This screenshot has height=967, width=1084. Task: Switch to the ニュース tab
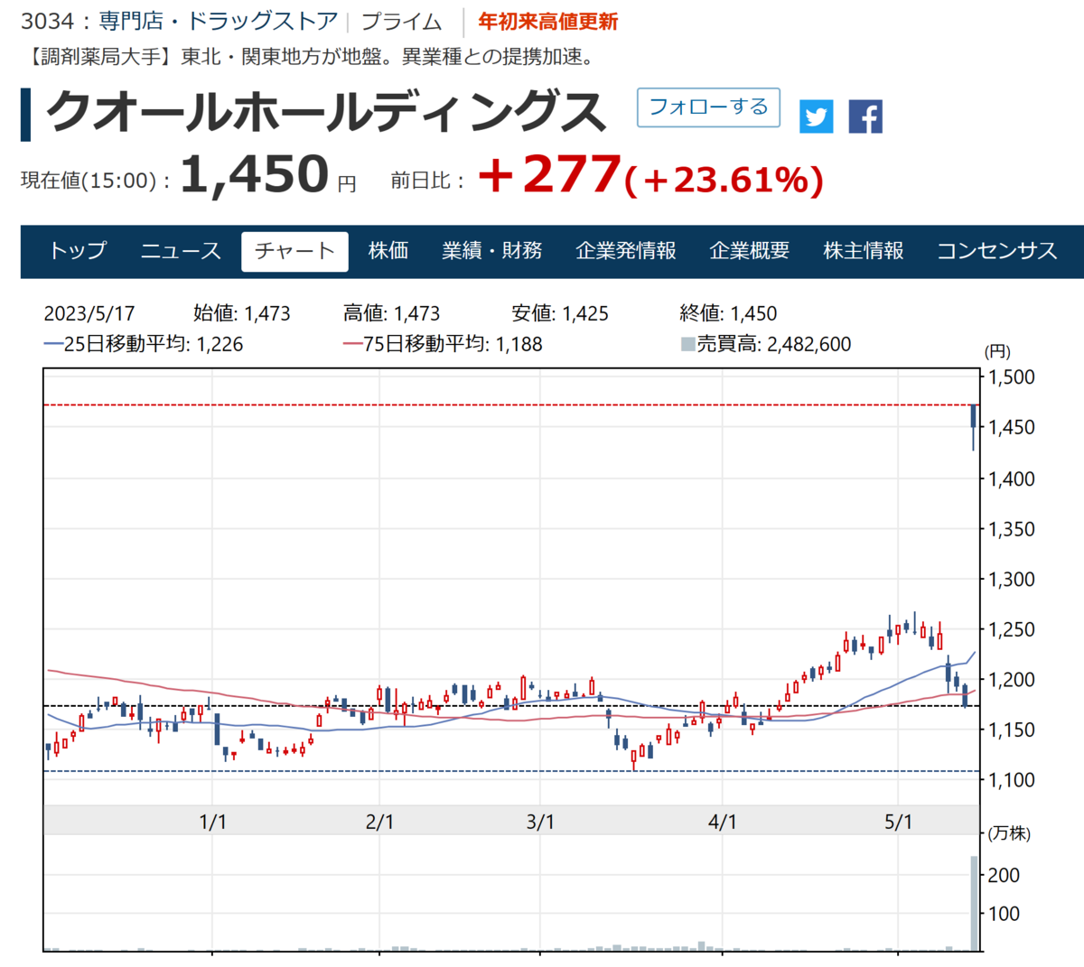(181, 251)
